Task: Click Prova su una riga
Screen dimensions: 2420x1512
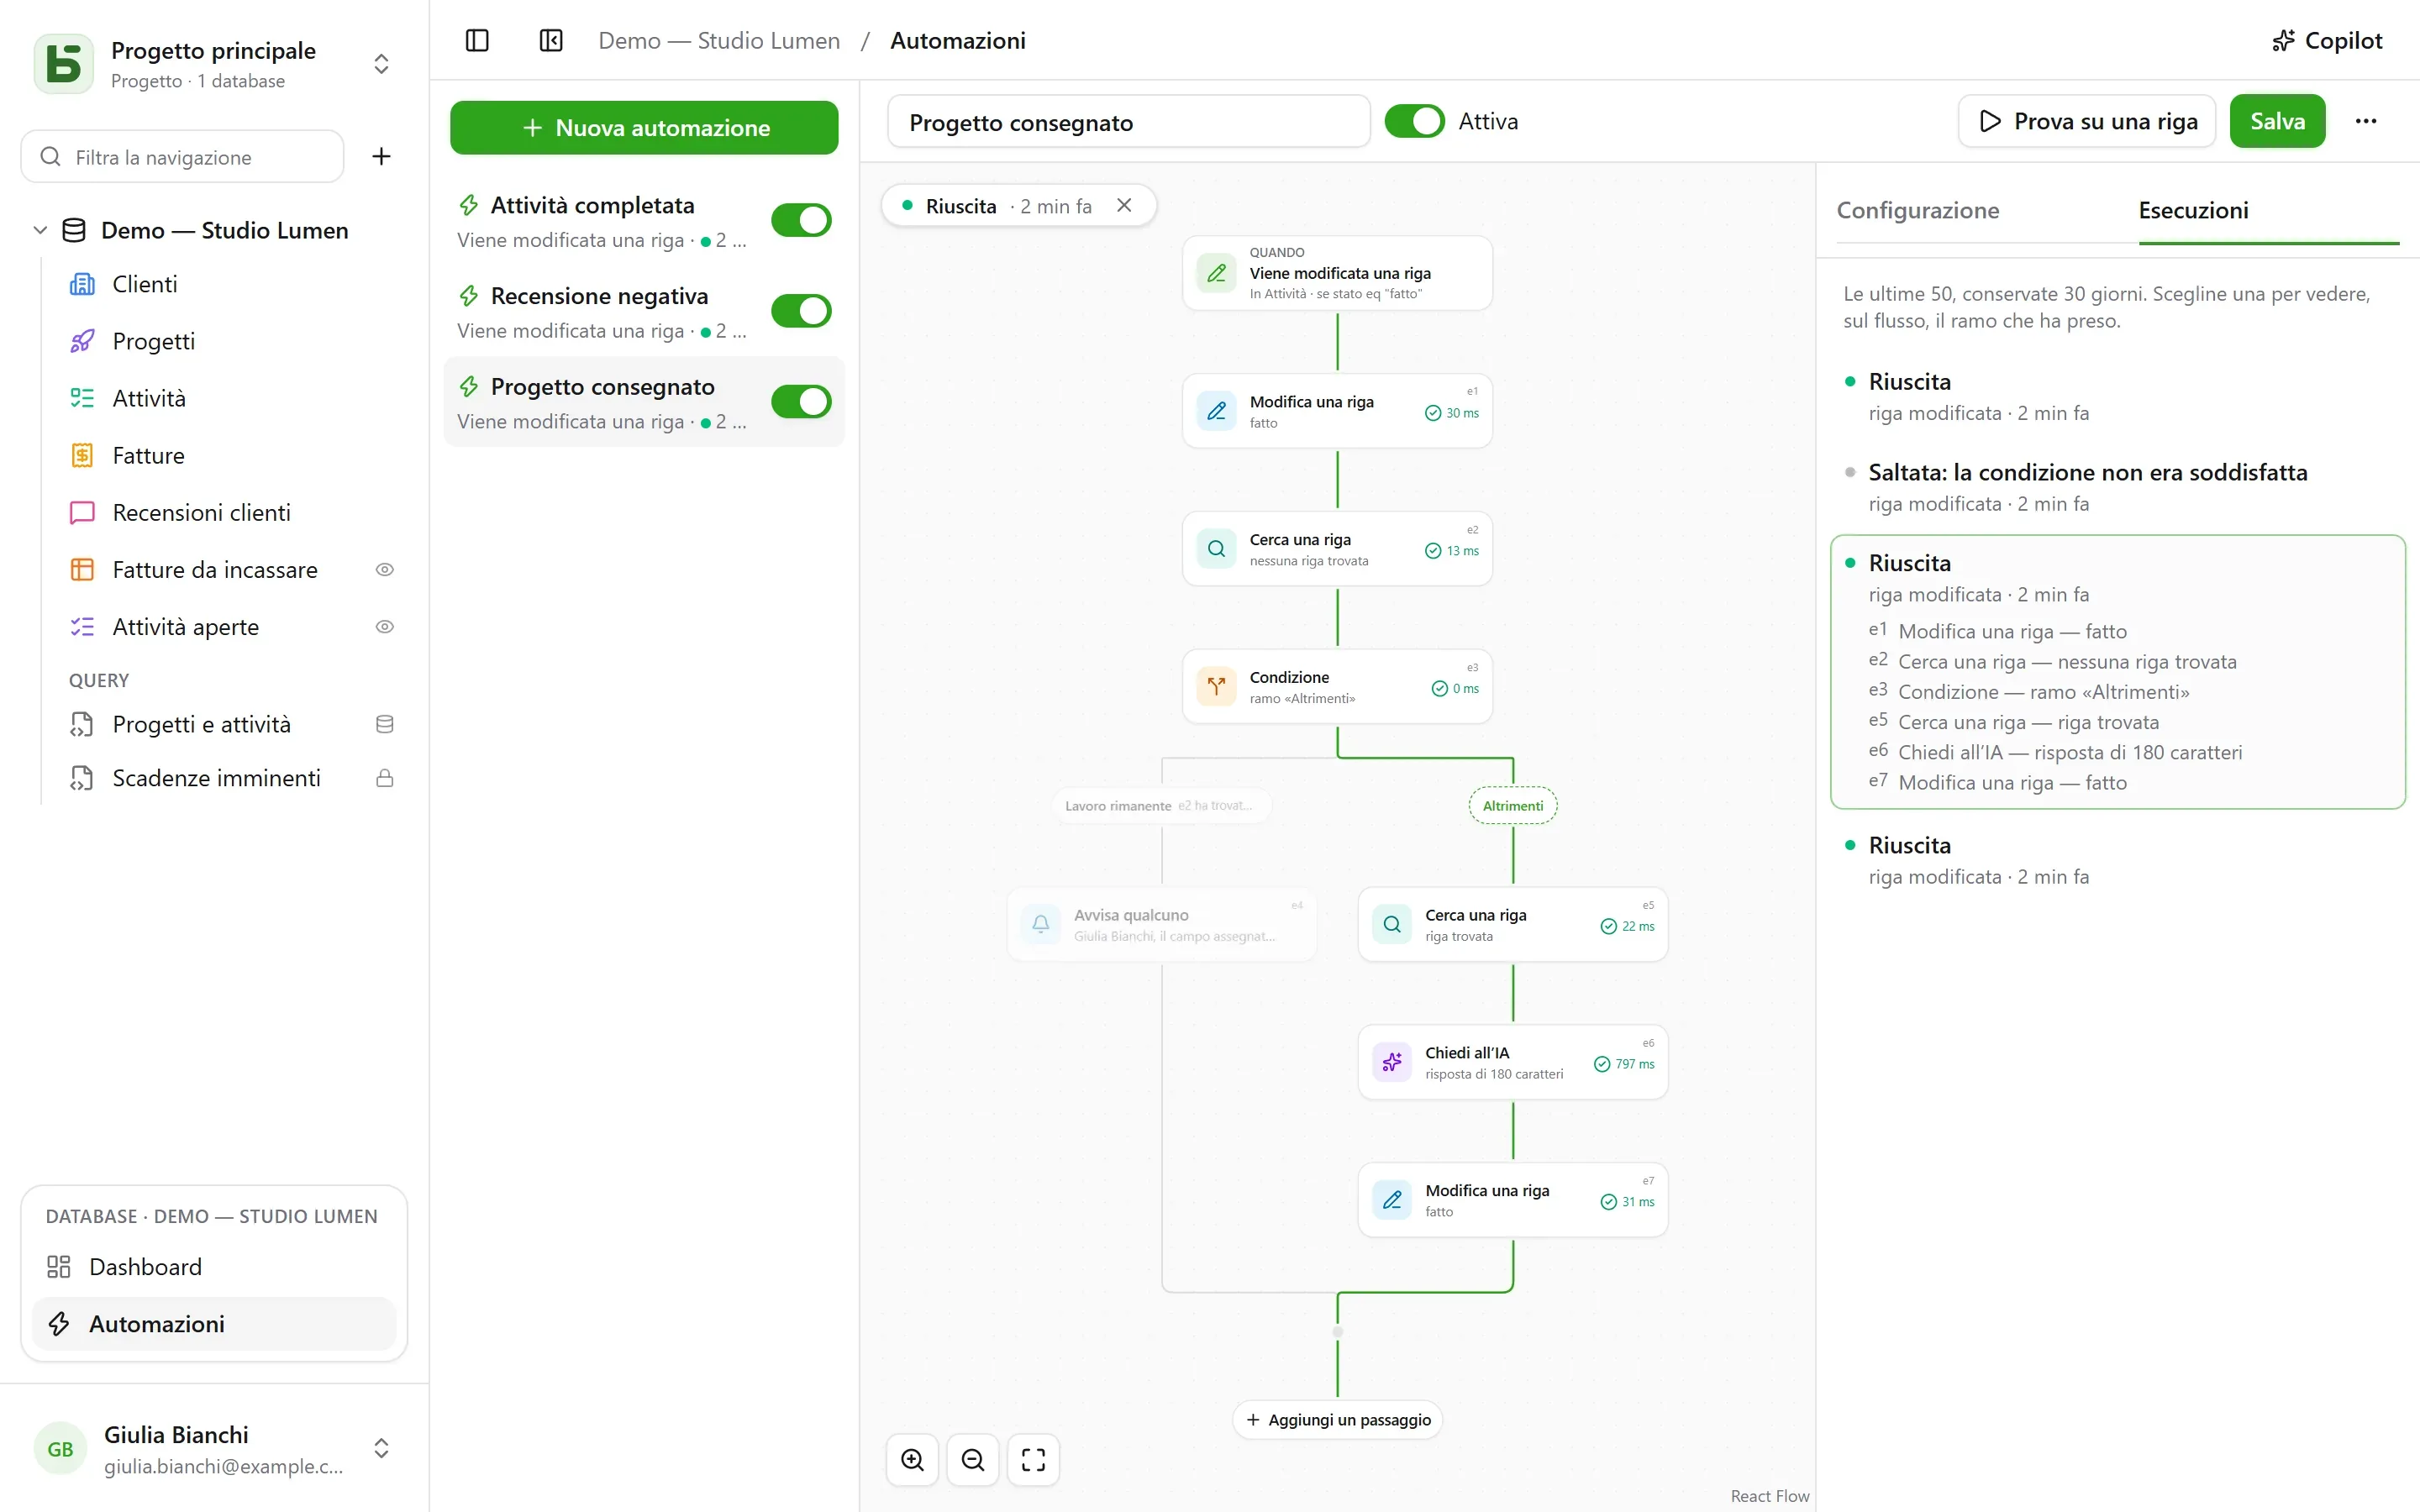Action: [2087, 121]
